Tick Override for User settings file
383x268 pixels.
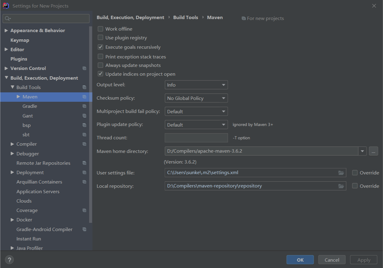click(x=355, y=173)
